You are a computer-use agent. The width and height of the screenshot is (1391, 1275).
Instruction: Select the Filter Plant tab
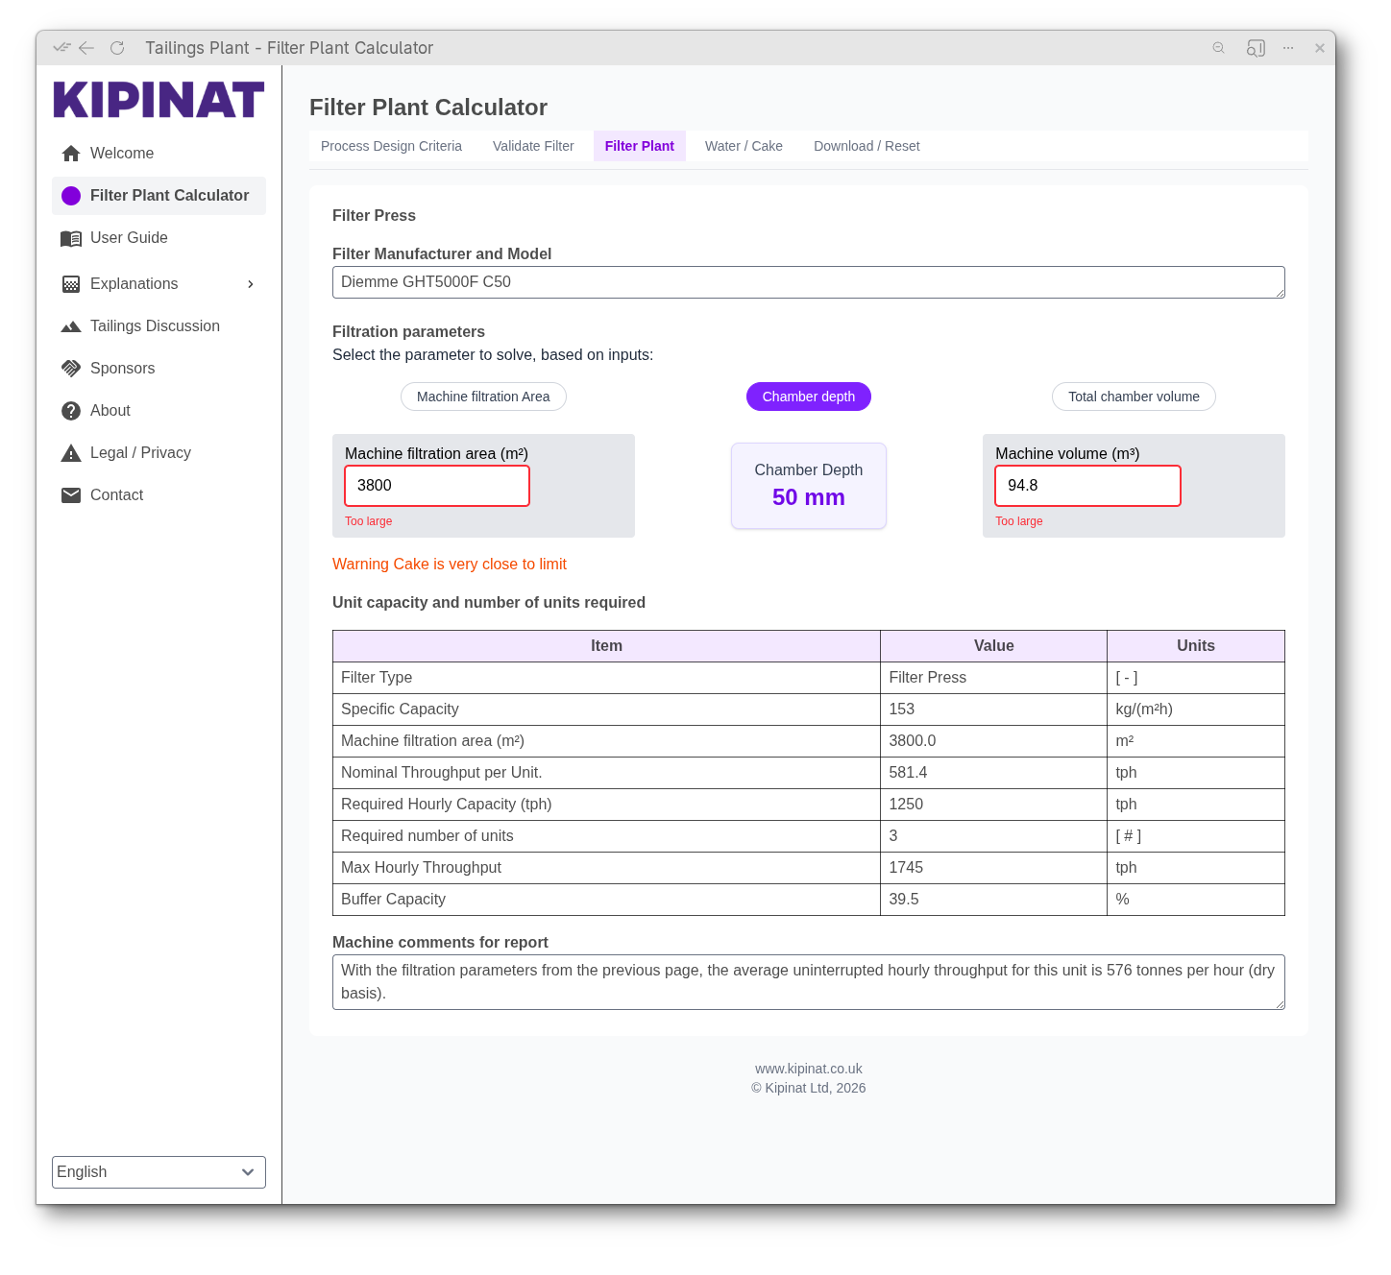click(x=640, y=146)
